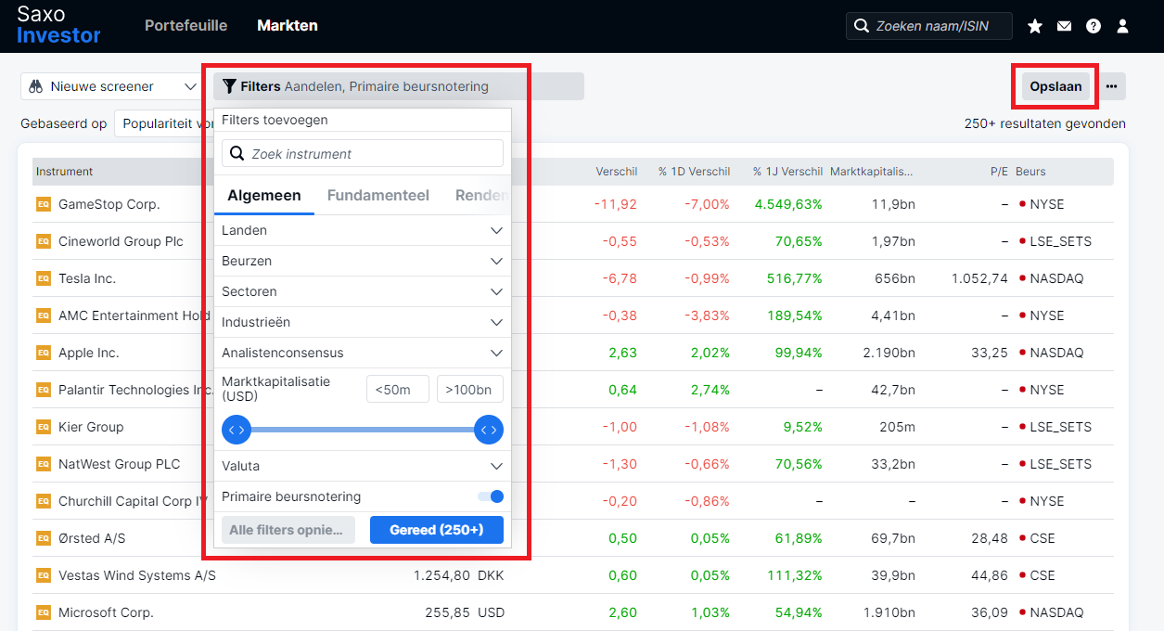
Task: Sort by the Instrument column header
Action: 64,172
